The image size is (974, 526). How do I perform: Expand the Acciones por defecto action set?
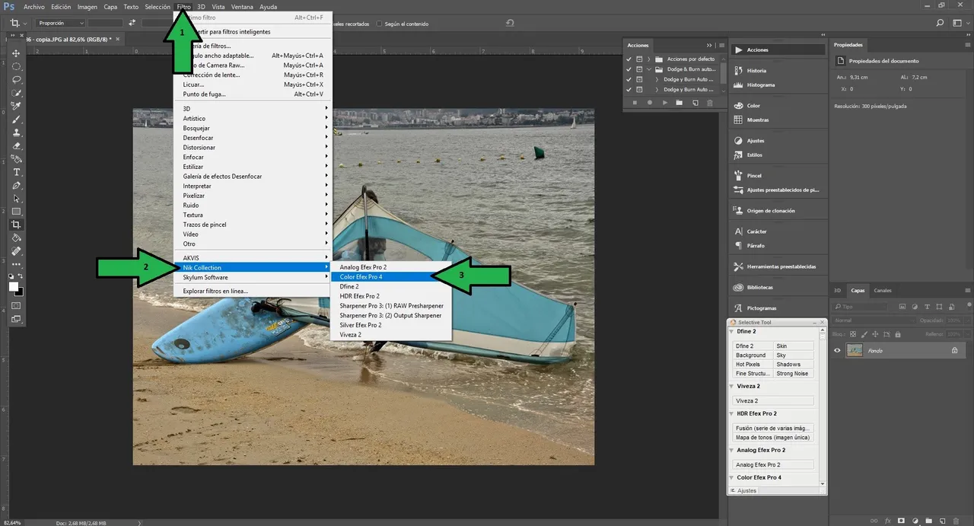pyautogui.click(x=649, y=59)
